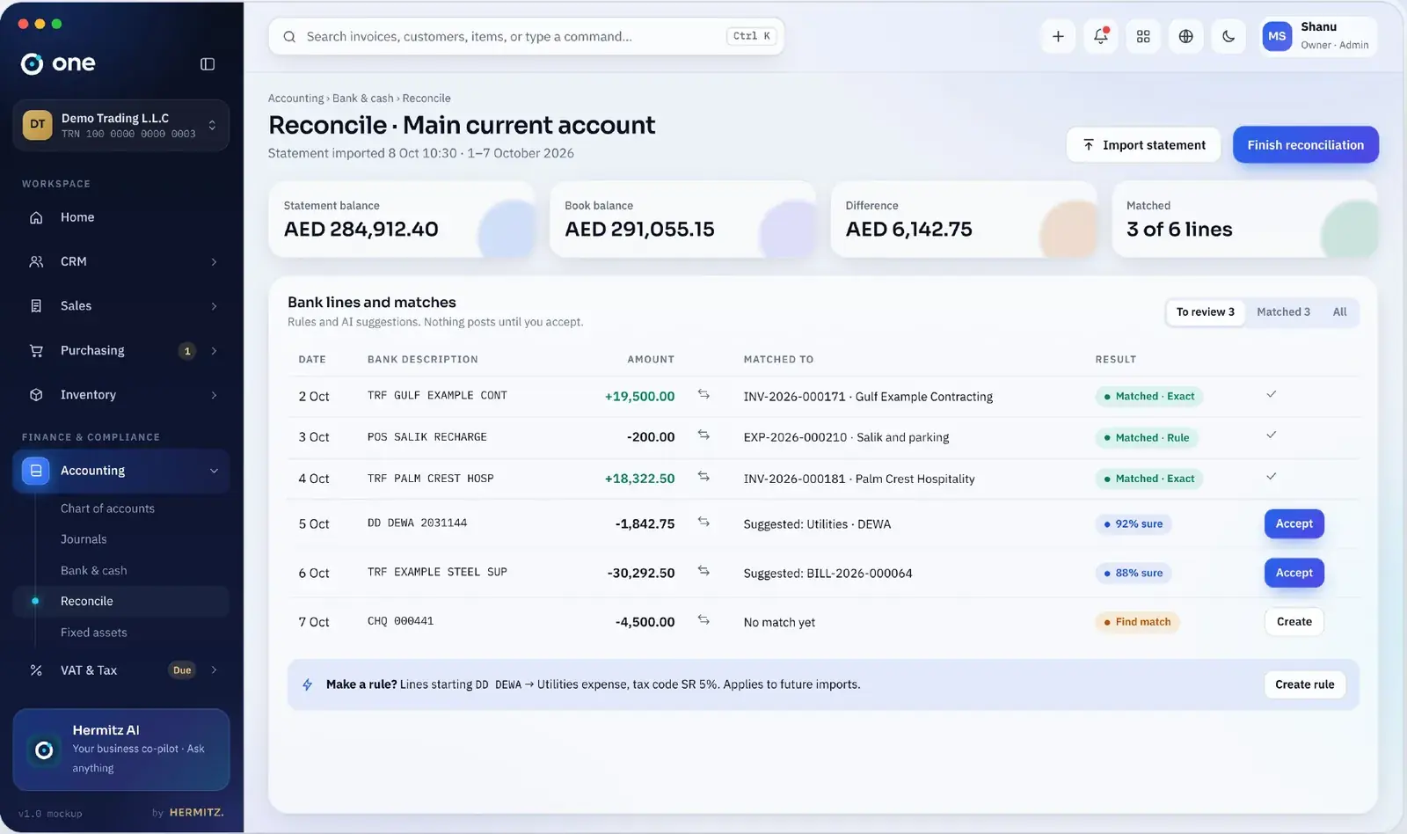The image size is (1407, 834).
Task: Expand the CRM chevron
Action: [x=214, y=262]
